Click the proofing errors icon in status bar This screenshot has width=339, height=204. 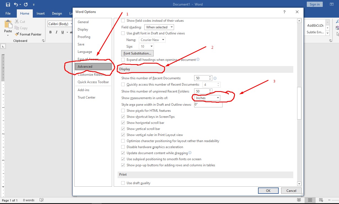pyautogui.click(x=41, y=200)
